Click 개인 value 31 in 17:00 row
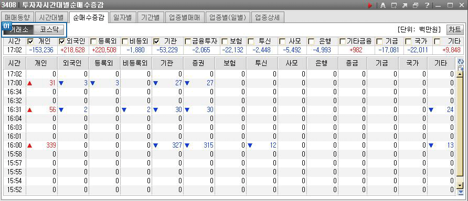The image size is (468, 201). (53, 83)
